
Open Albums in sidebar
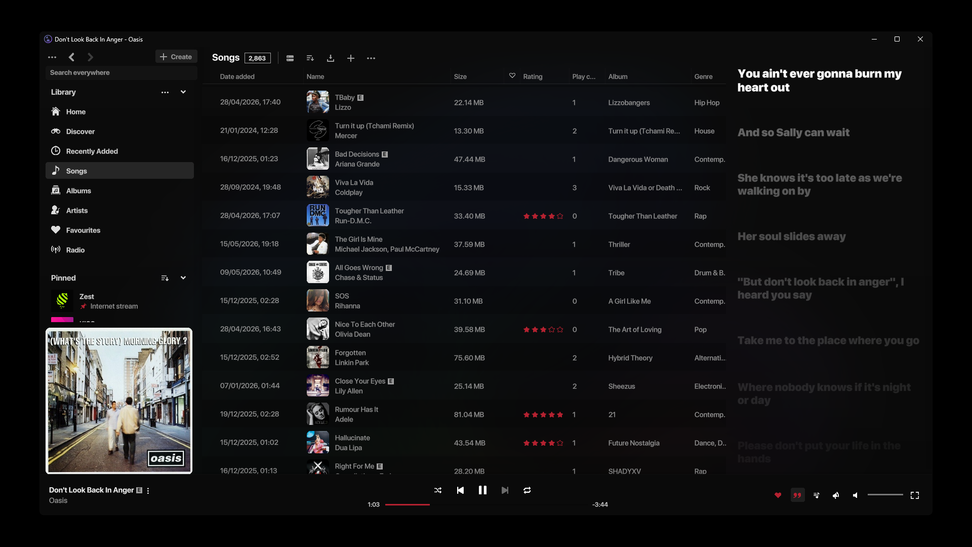(119, 190)
